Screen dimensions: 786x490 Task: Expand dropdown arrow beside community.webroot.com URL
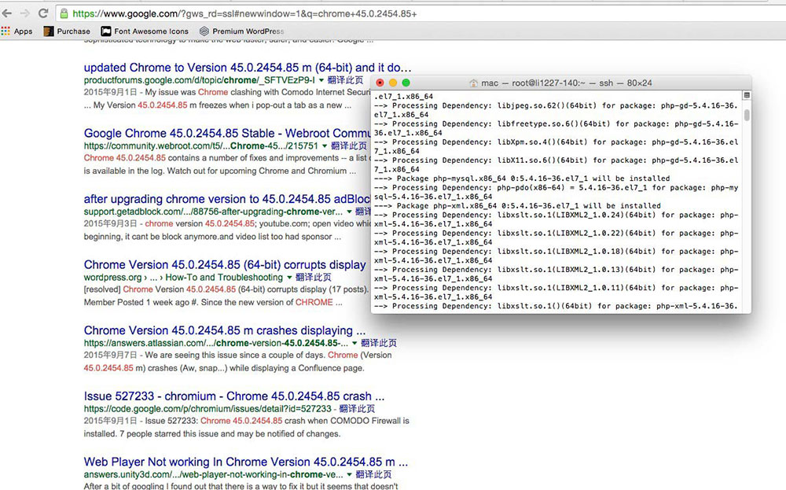(x=325, y=146)
